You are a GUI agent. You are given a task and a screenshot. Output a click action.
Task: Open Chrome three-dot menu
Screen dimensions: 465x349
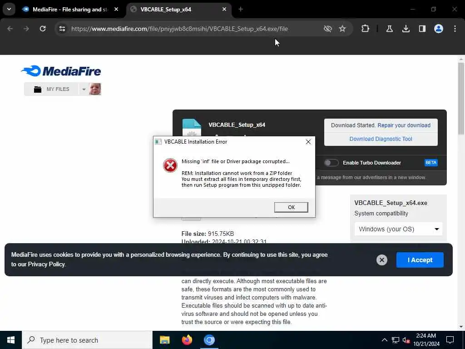tap(455, 29)
